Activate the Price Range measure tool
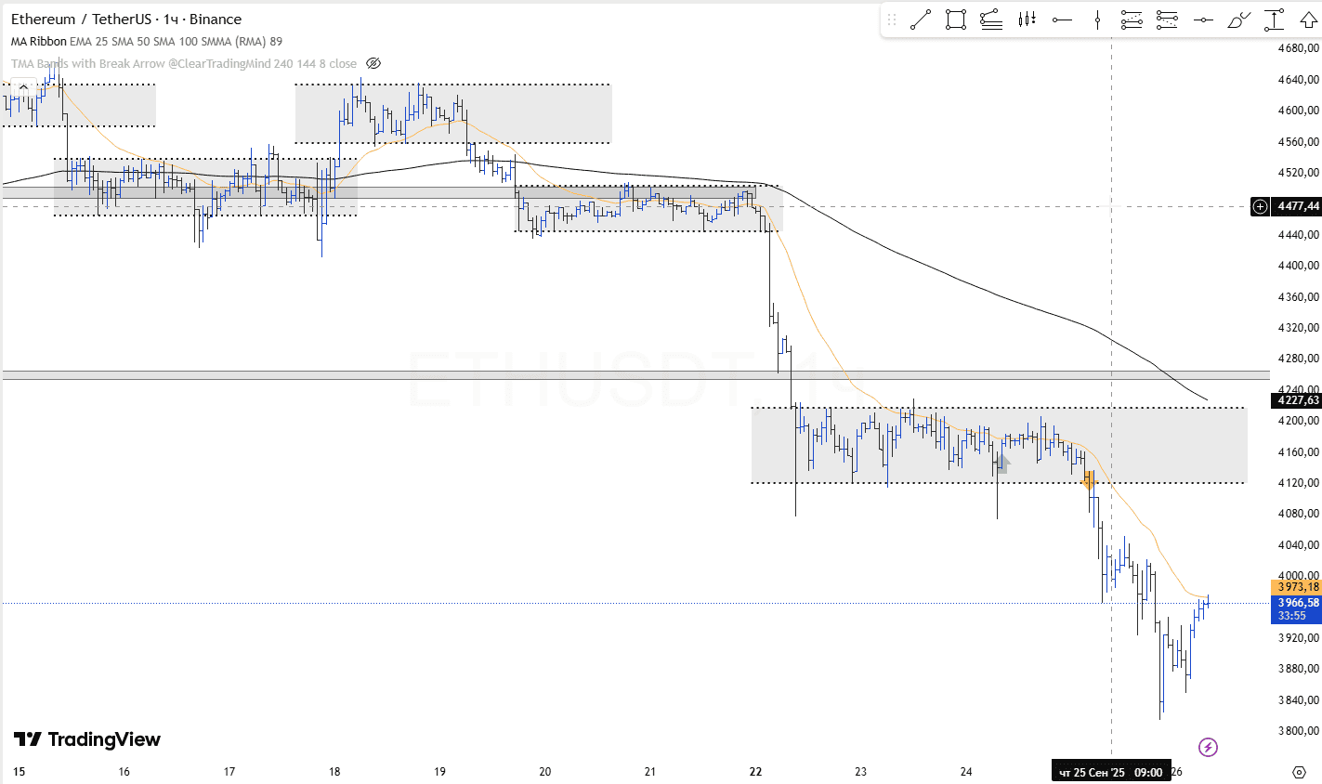Image resolution: width=1322 pixels, height=784 pixels. [1274, 20]
